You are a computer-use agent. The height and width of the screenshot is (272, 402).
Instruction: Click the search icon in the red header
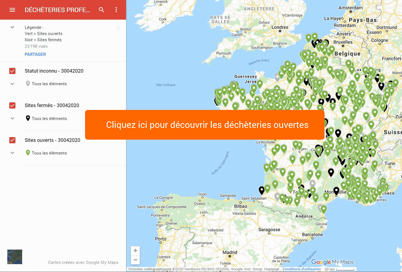tap(101, 10)
